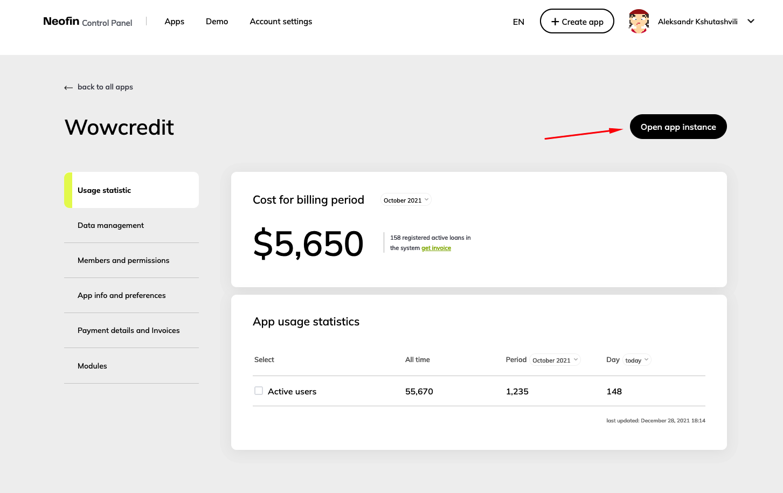Click Open app instance button
Viewport: 783px width, 493px height.
[678, 127]
